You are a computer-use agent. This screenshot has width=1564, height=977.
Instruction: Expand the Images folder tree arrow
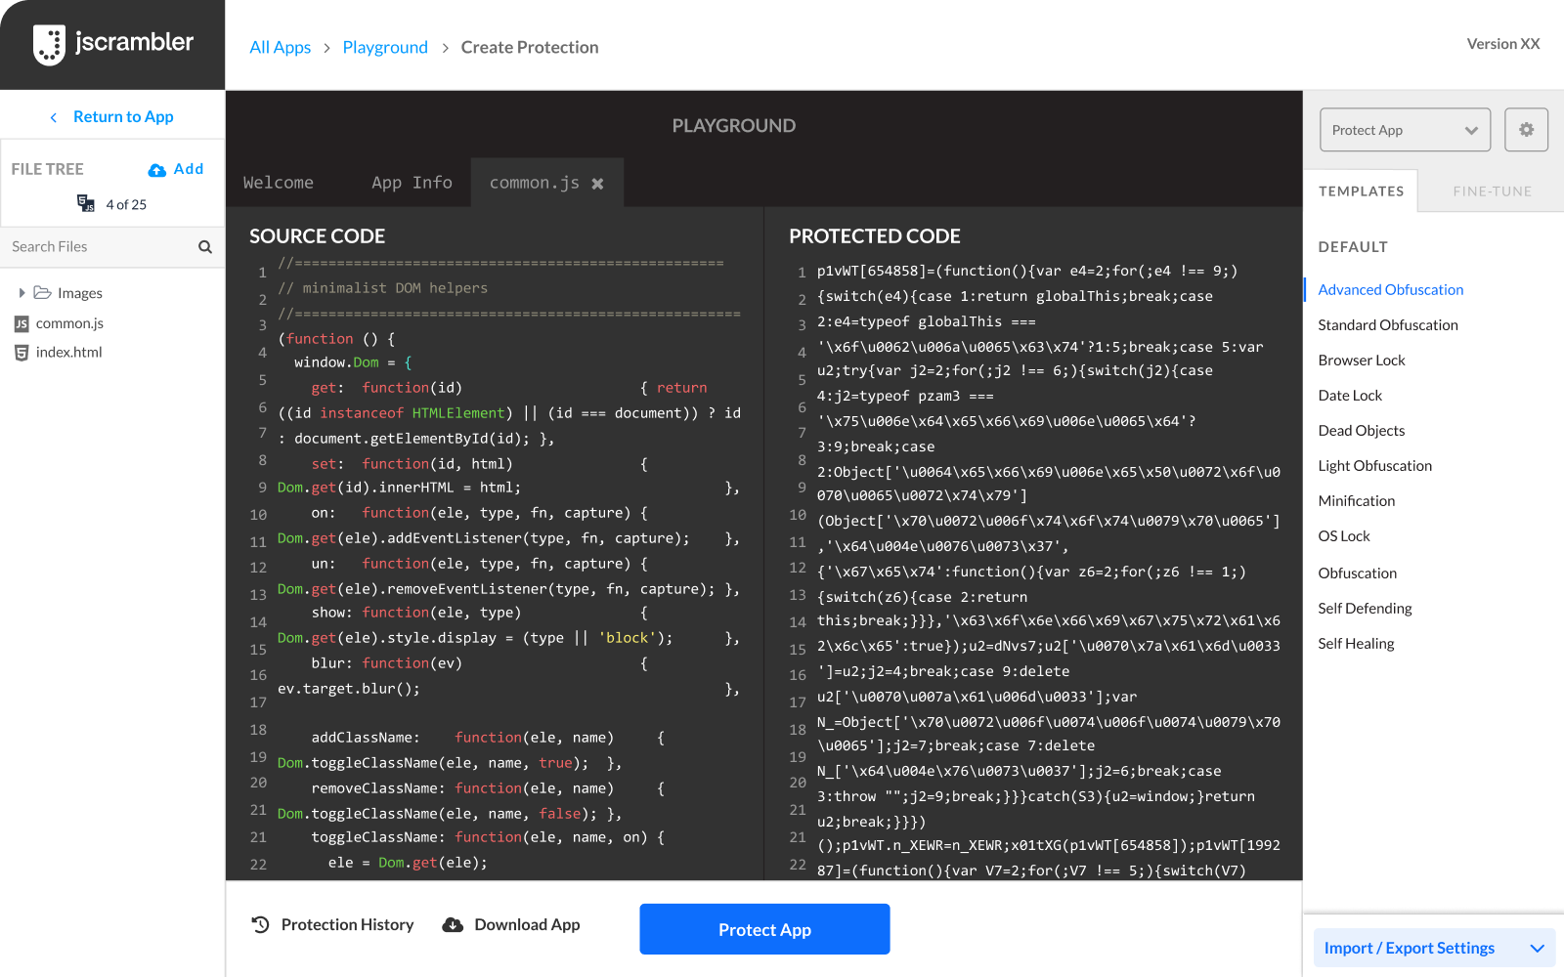pos(22,293)
